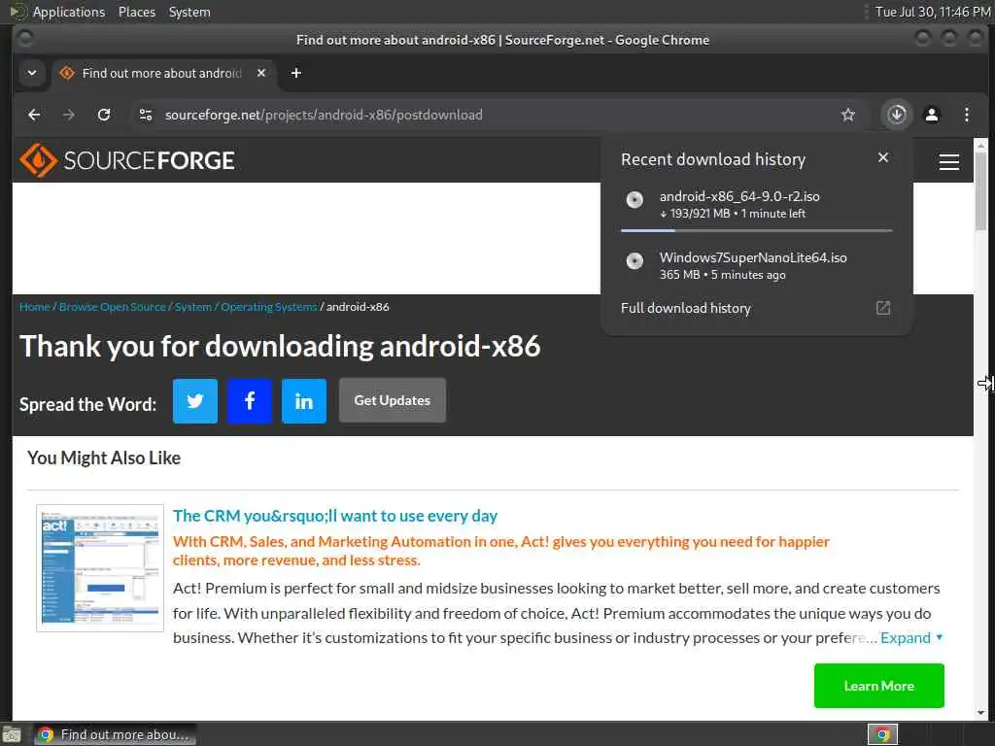The image size is (995, 746).
Task: Click the android-x86 ISO file icon
Action: [x=635, y=200]
